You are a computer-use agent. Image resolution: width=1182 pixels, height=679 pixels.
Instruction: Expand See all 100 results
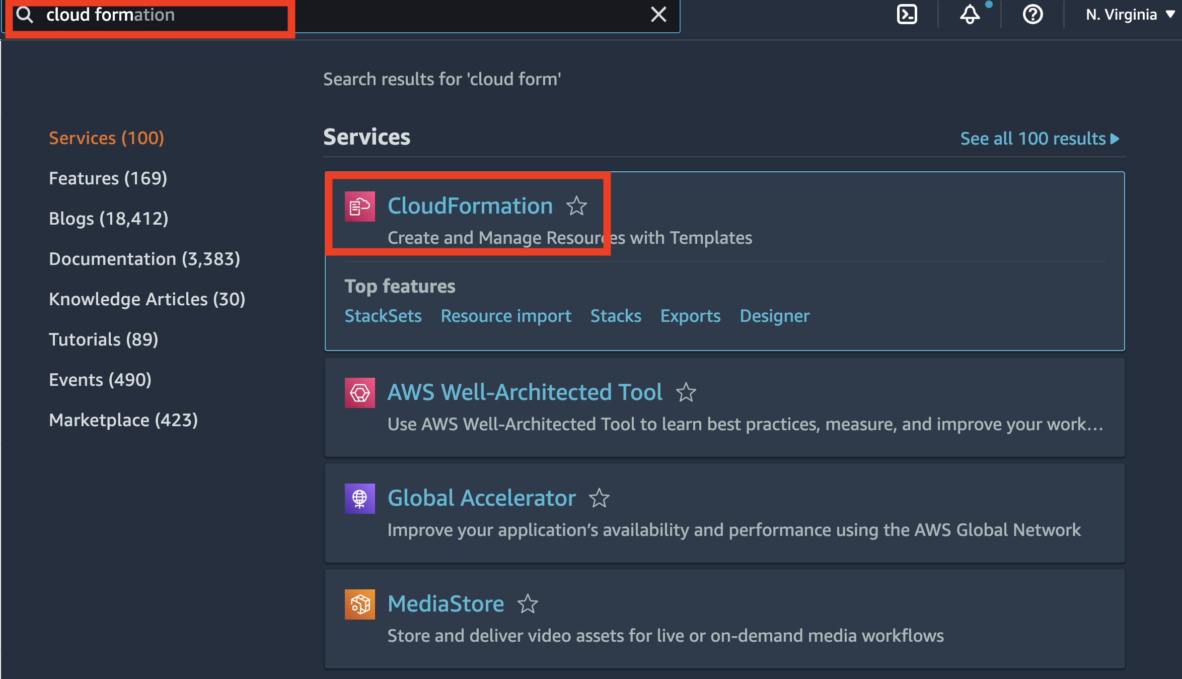[1040, 139]
